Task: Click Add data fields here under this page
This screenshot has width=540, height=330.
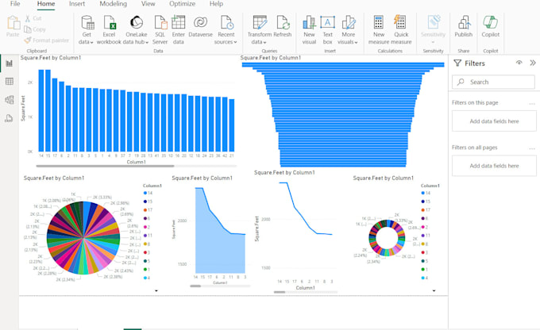Action: (494, 121)
